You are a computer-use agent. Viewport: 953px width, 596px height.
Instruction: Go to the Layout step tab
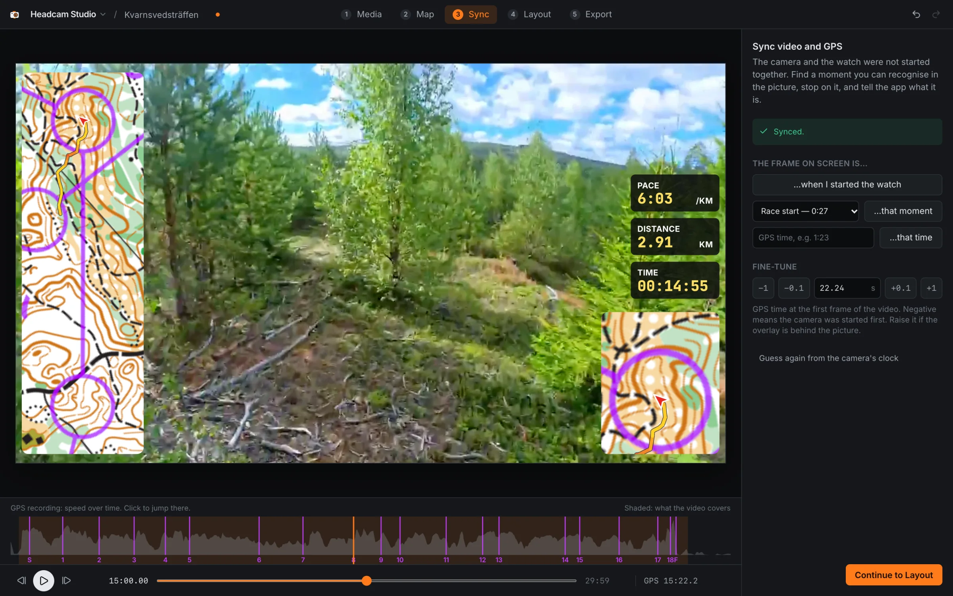tap(529, 14)
